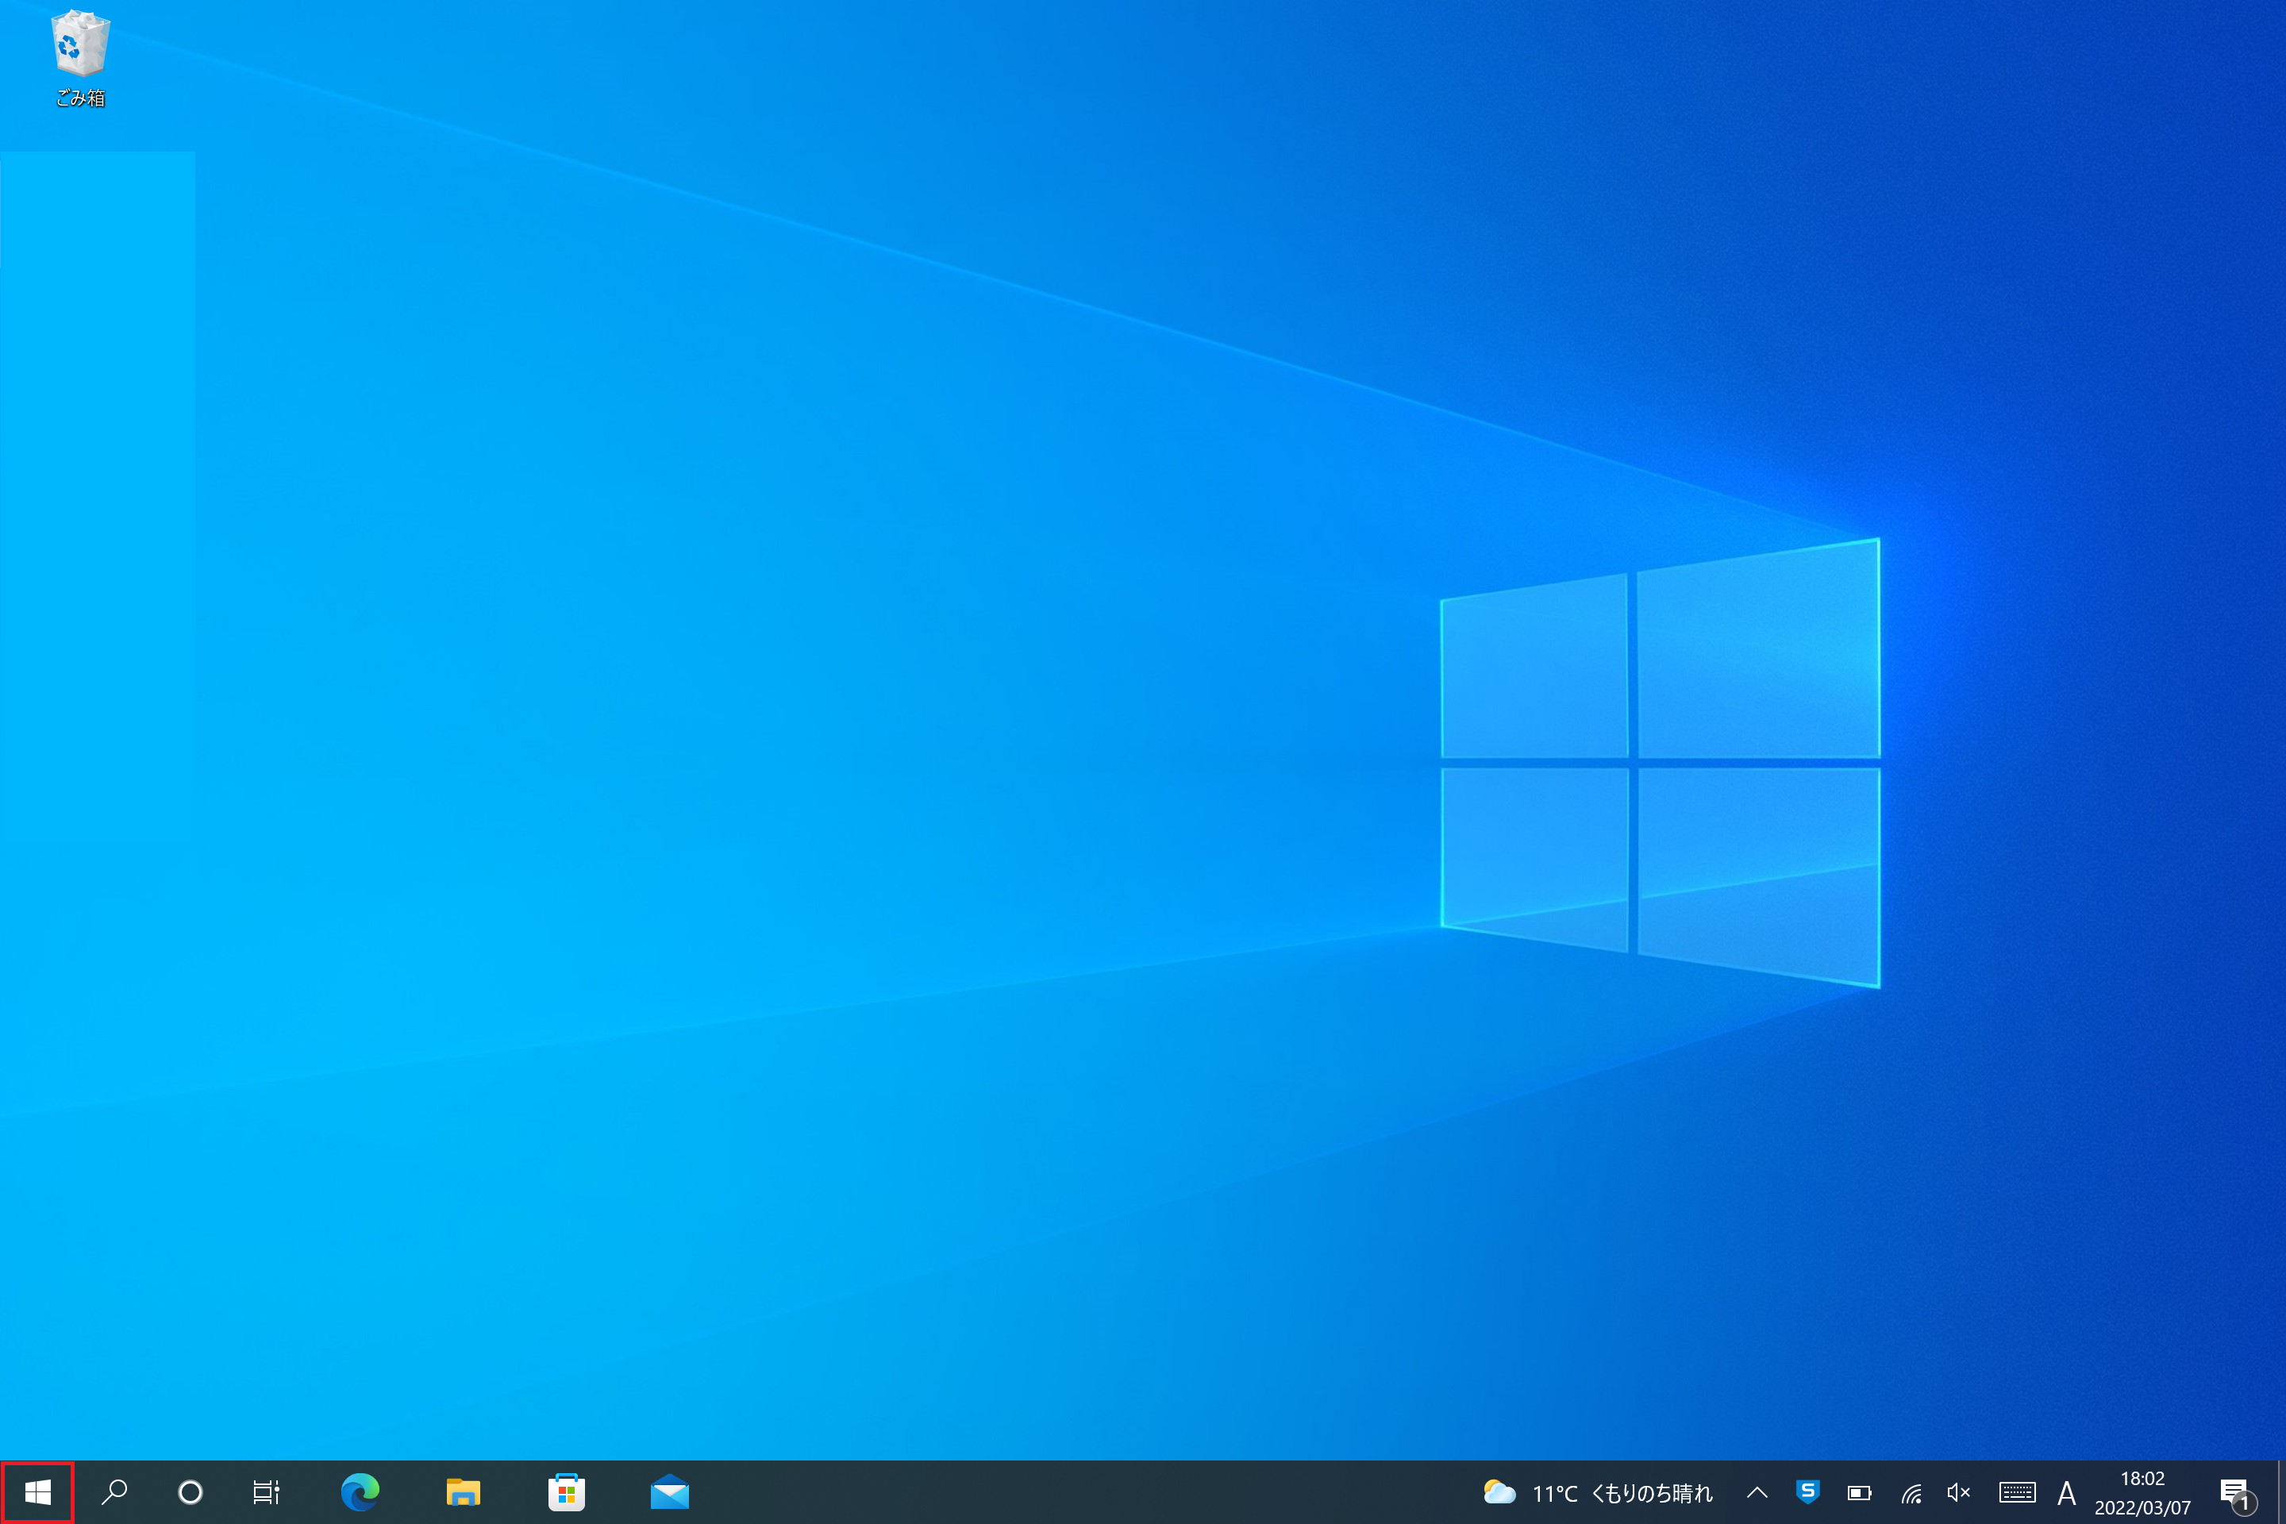2286x1524 pixels.
Task: Launch Cortana from the taskbar
Action: tap(190, 1492)
